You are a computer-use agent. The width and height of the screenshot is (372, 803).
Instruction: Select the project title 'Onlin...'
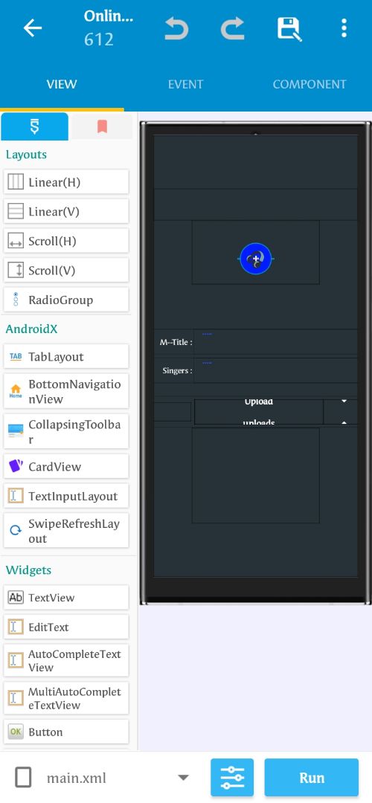[x=109, y=16]
